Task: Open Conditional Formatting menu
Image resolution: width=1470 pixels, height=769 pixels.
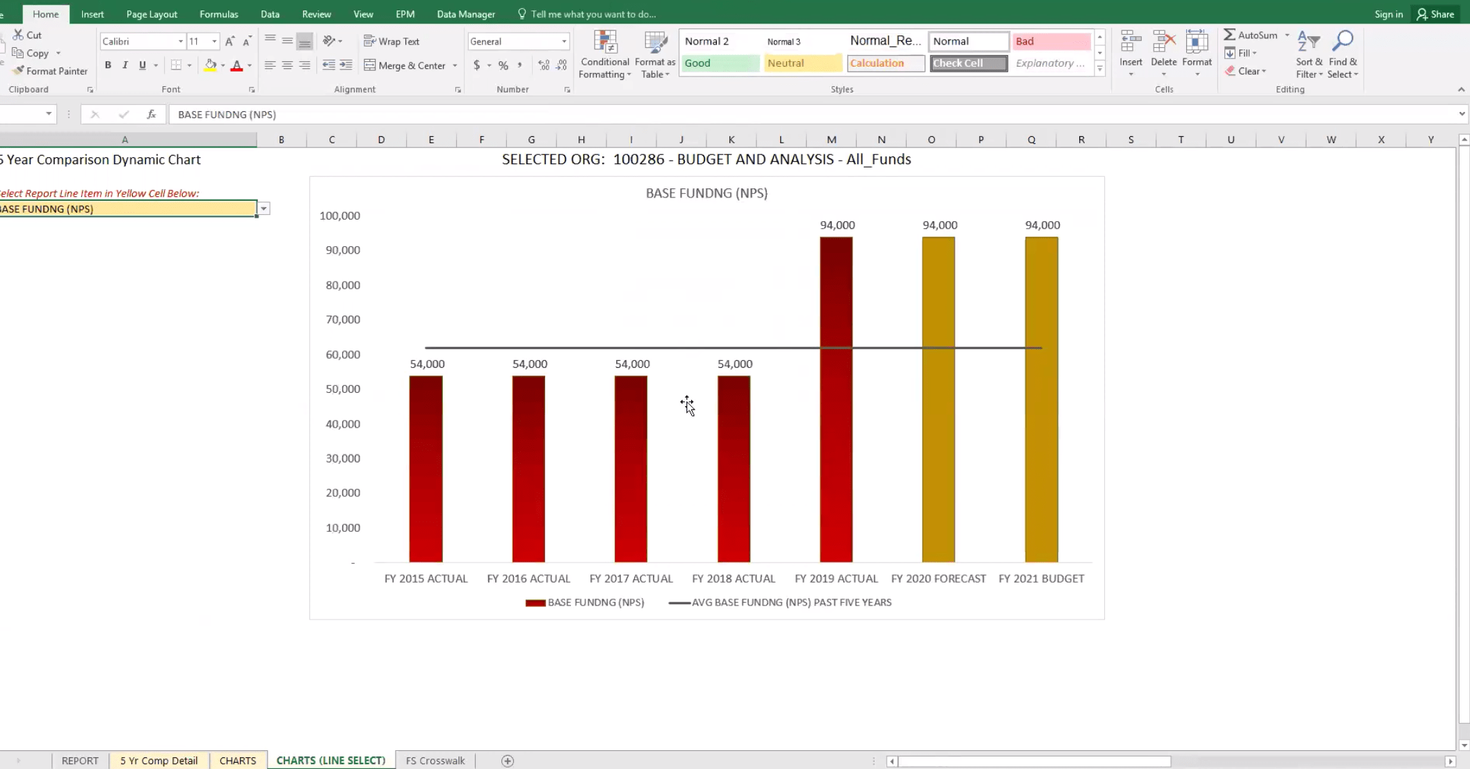Action: pyautogui.click(x=604, y=55)
